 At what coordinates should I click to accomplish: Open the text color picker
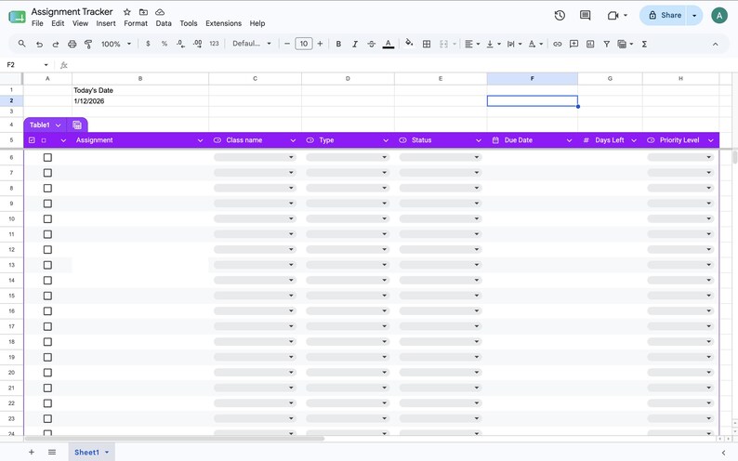(389, 45)
